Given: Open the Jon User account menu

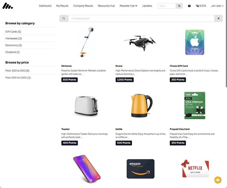Looking at the screenshot, I should click(217, 6).
